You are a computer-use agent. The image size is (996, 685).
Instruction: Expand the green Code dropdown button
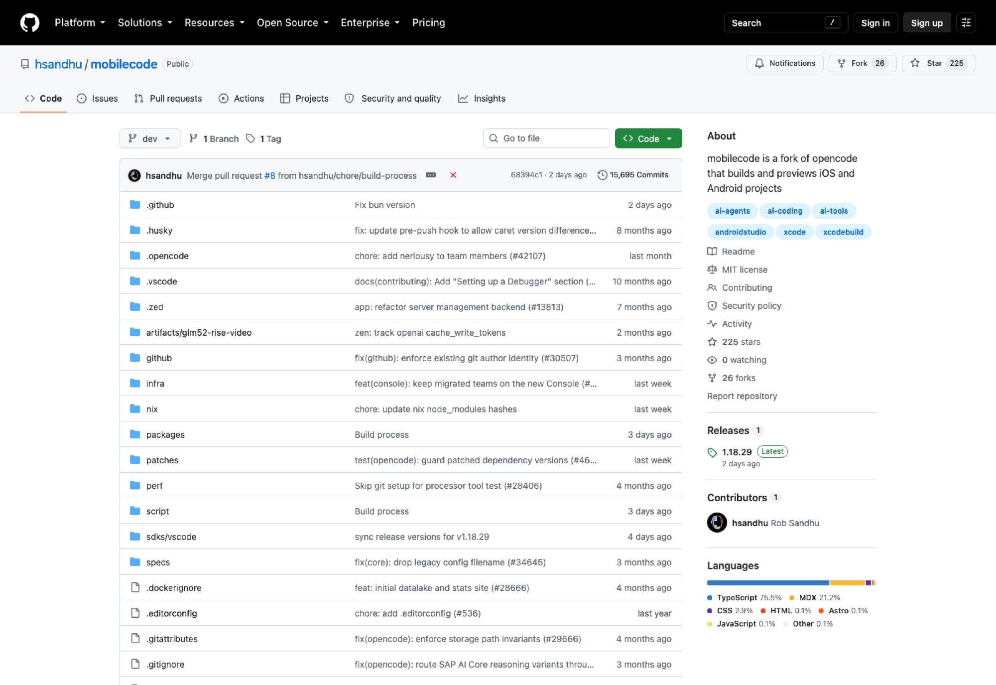click(x=648, y=138)
